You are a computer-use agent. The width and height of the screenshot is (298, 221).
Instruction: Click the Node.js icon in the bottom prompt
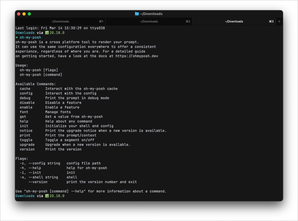(x=47, y=196)
